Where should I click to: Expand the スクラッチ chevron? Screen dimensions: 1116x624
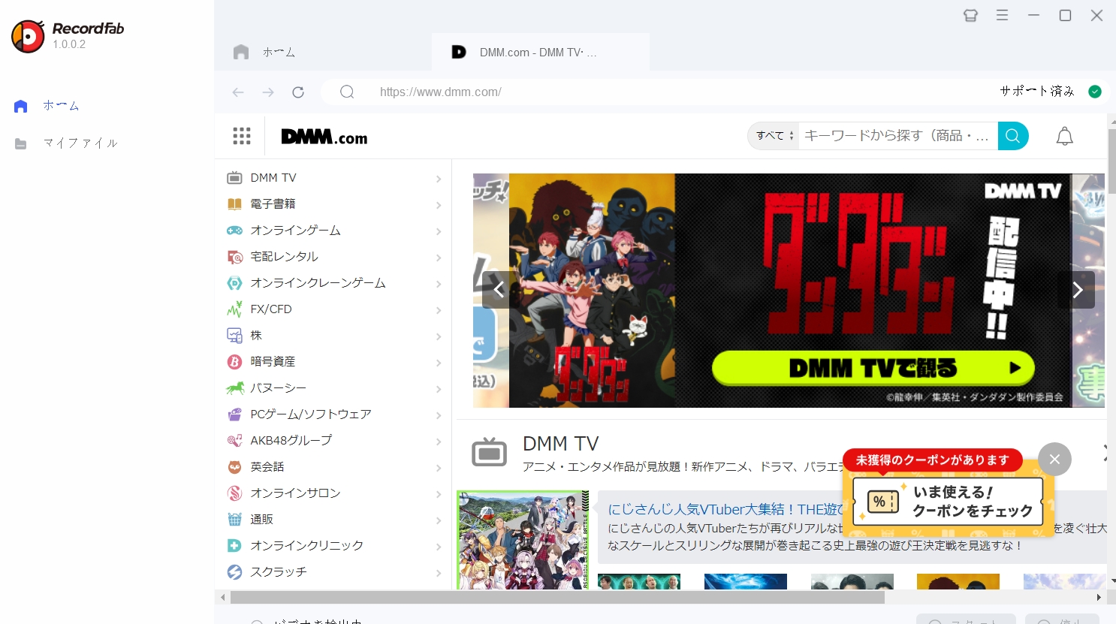pos(439,573)
